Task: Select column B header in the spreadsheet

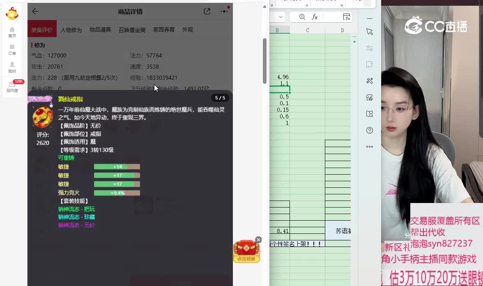Action: (x=277, y=30)
